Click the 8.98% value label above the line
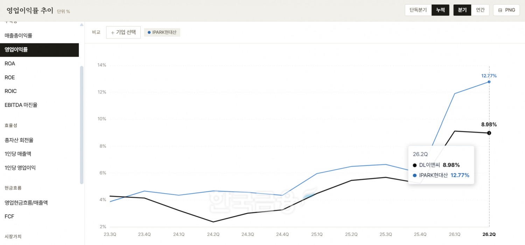The height and width of the screenshot is (245, 525). [489, 124]
